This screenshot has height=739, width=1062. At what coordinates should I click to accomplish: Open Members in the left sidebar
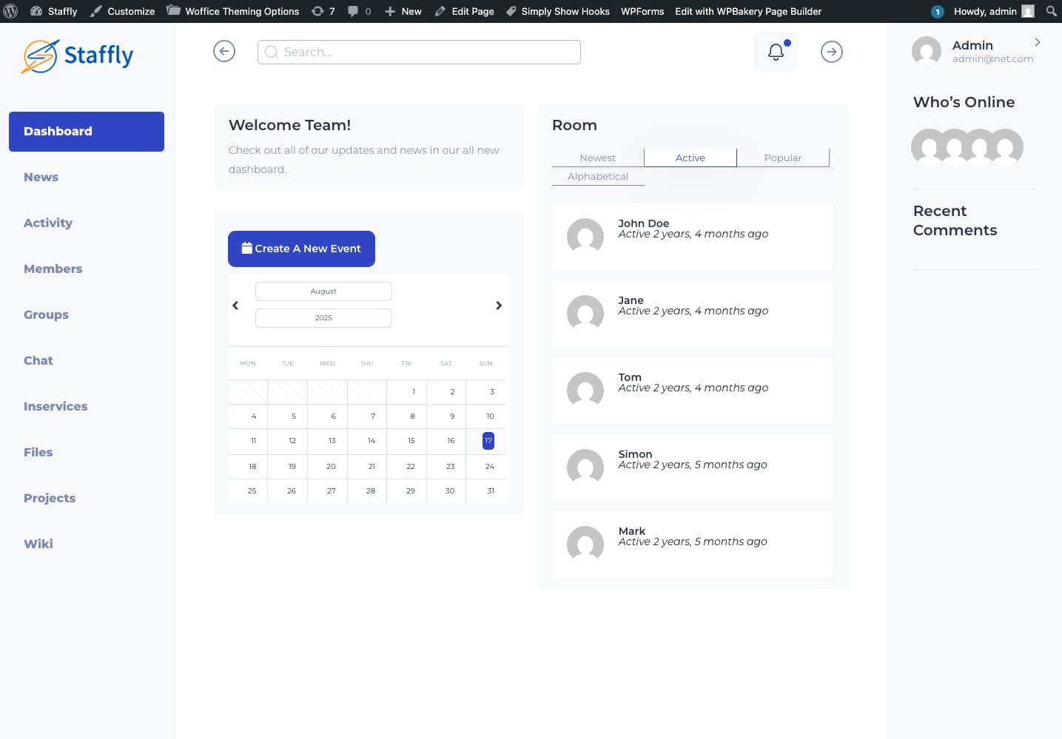tap(53, 269)
